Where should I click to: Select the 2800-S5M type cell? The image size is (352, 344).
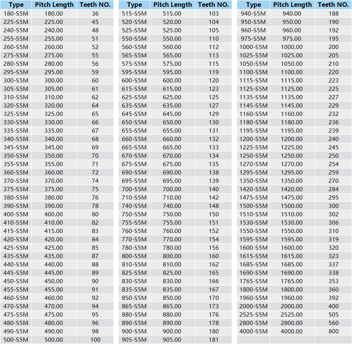coord(253,323)
